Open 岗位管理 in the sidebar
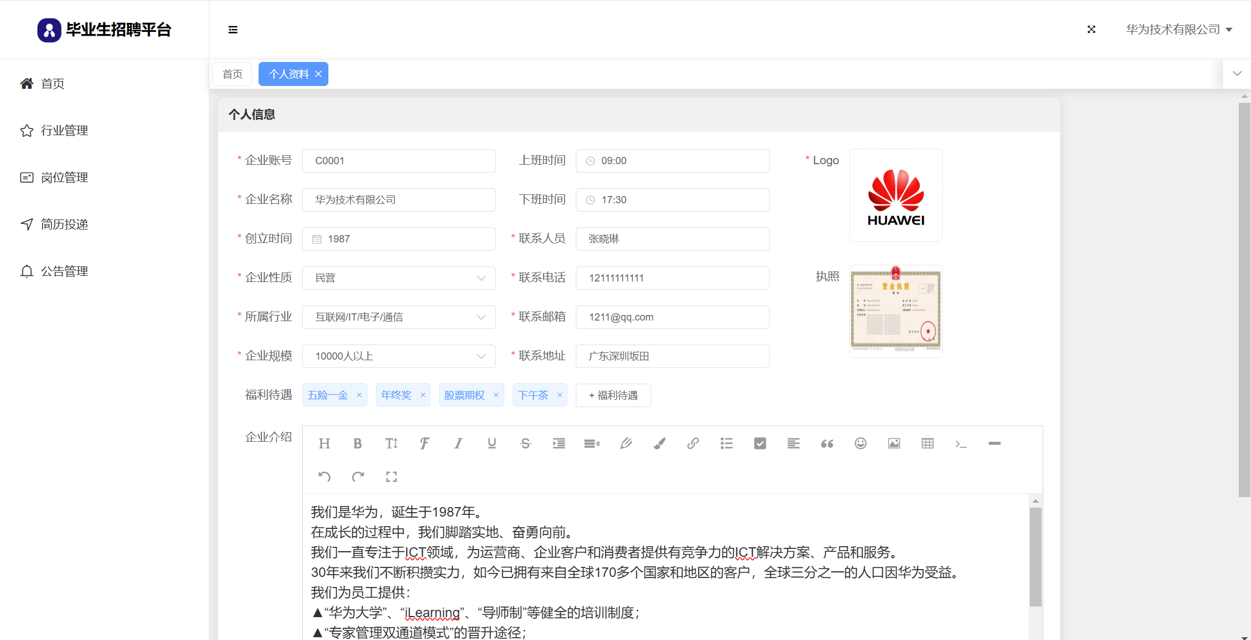 64,178
